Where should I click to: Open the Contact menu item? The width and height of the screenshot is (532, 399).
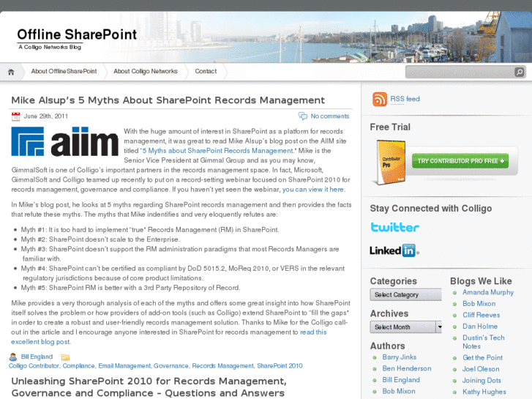point(206,71)
